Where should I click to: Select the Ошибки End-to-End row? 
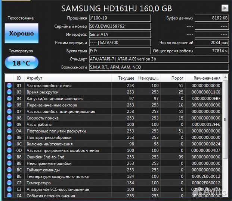click(x=114, y=157)
